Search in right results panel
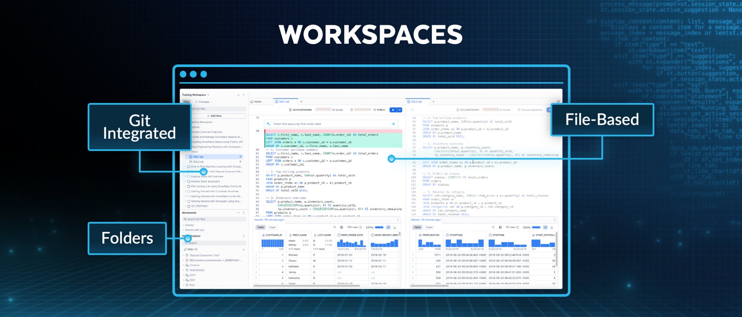Viewport: 742px width, 317px height. (493, 227)
